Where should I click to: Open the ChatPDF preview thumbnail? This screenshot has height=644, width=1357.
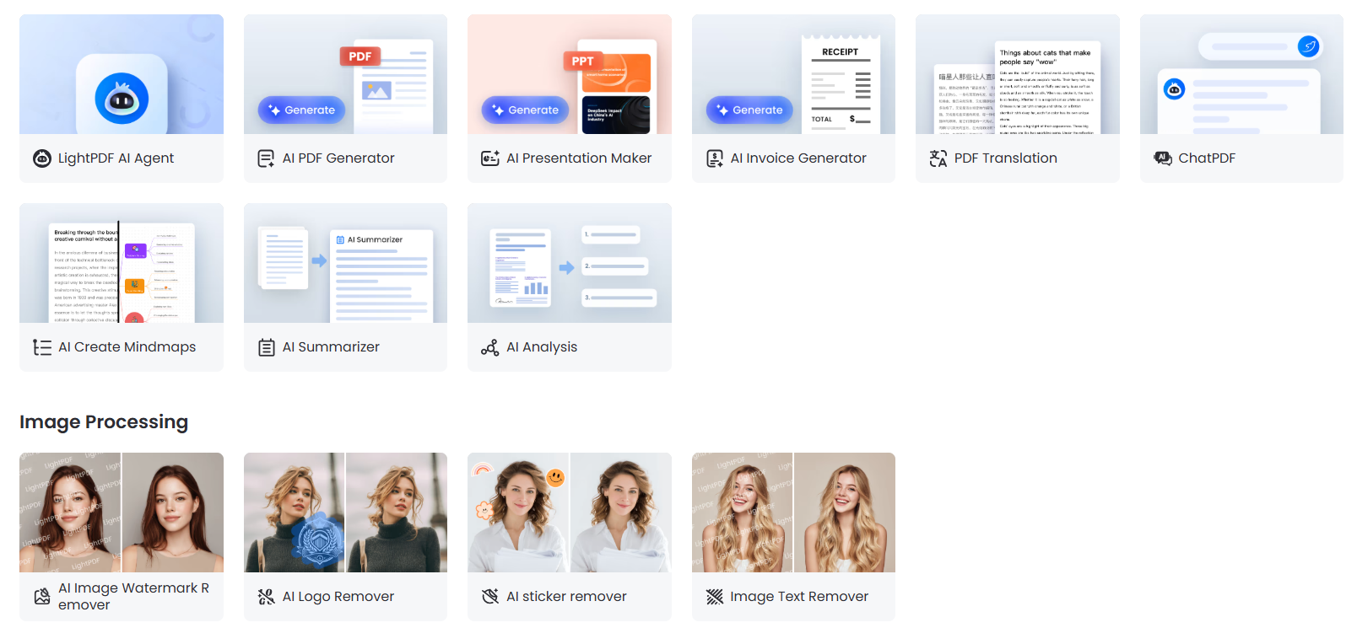point(1241,74)
